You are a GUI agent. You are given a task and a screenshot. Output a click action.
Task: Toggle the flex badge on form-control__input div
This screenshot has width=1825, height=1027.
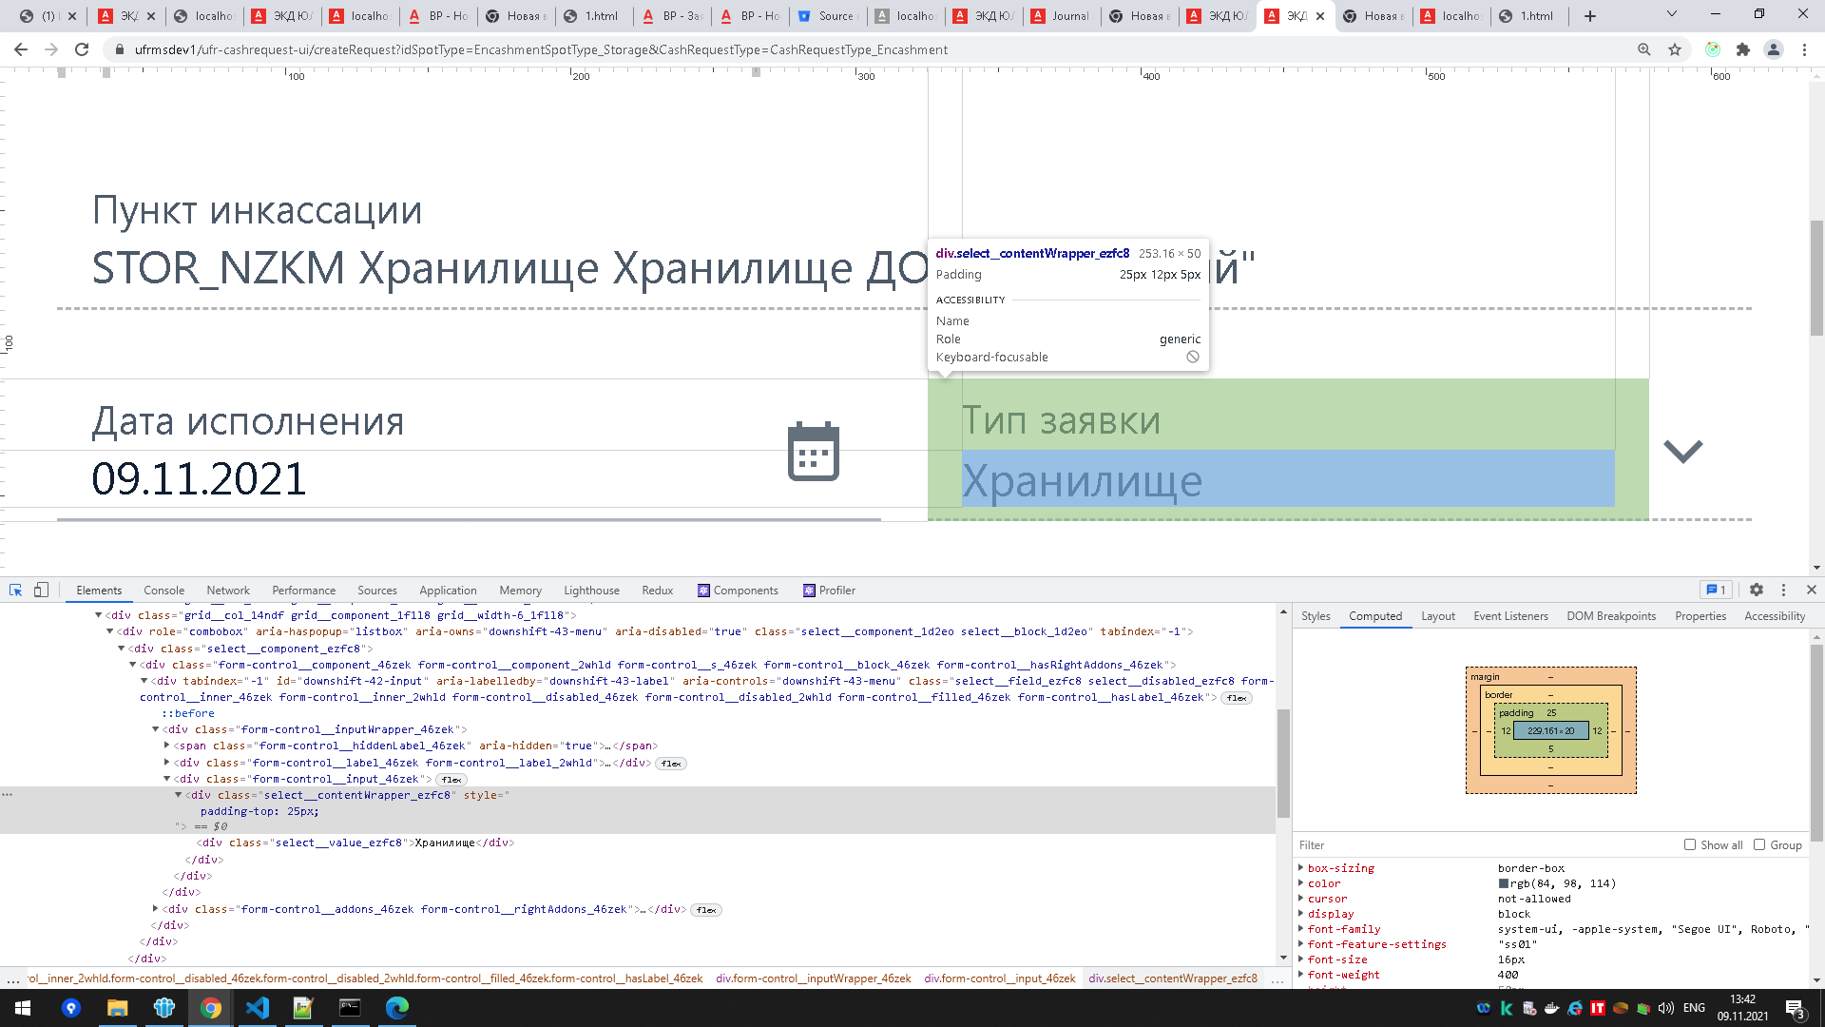[451, 779]
